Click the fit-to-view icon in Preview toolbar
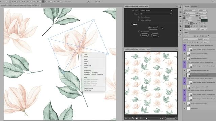Image resolution: width=216 pixels, height=121 pixels. 133,118
